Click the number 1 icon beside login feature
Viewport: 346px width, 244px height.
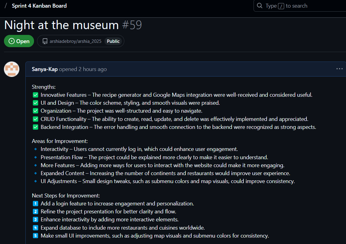[x=35, y=203]
